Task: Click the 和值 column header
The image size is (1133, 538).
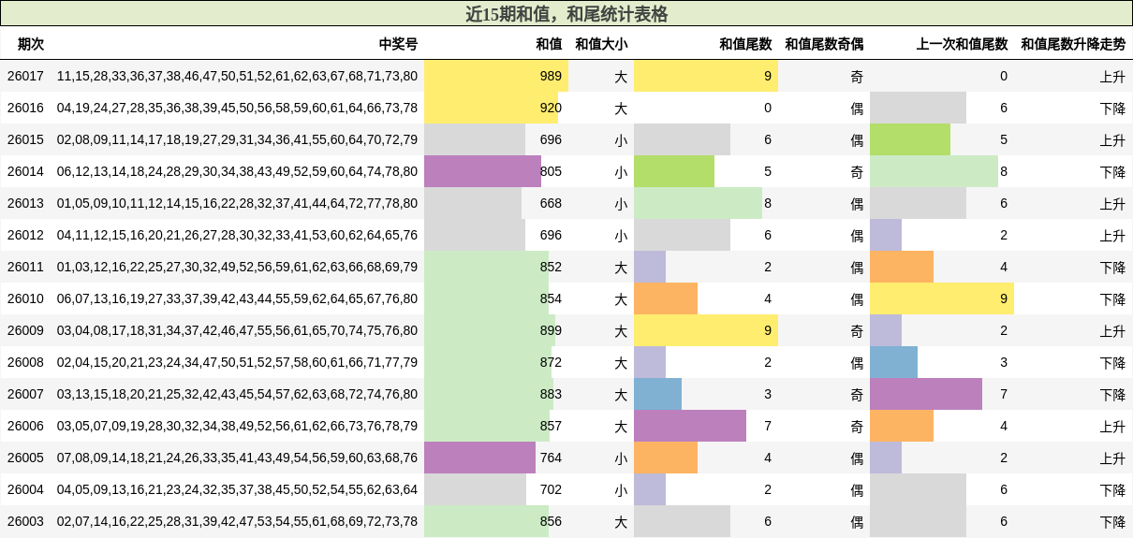Action: [549, 44]
